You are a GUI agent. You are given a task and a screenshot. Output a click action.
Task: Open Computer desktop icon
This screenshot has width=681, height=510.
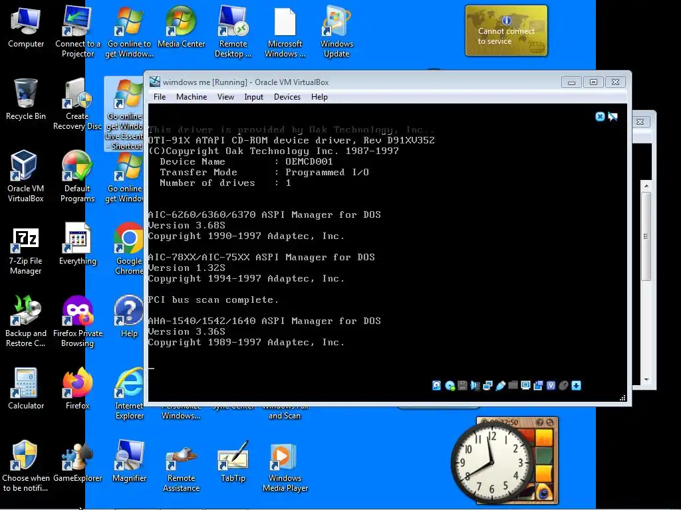click(x=26, y=28)
